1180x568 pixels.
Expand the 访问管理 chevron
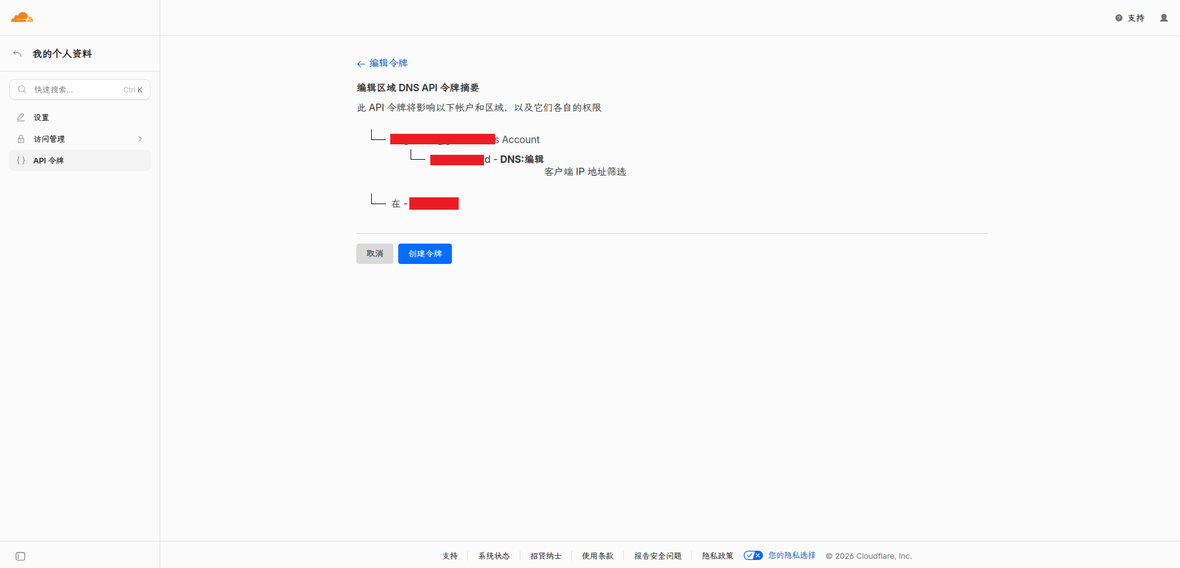(140, 139)
